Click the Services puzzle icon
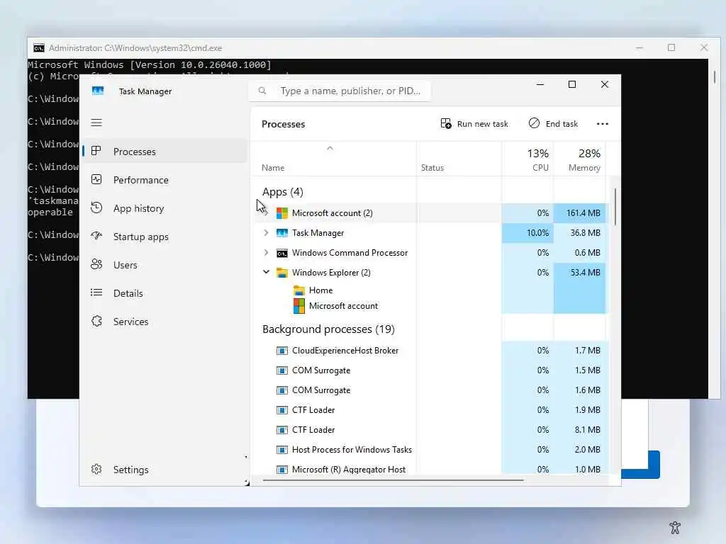 [x=96, y=321]
